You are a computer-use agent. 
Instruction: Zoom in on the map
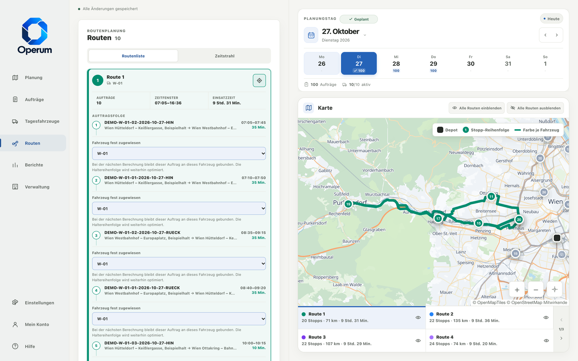point(517,290)
